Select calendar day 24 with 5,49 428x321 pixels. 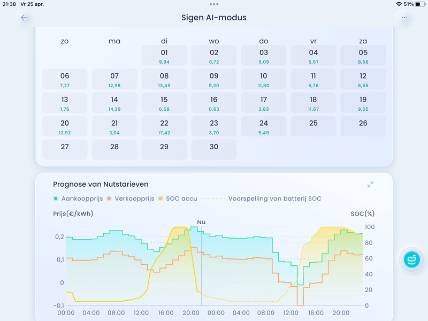point(264,126)
